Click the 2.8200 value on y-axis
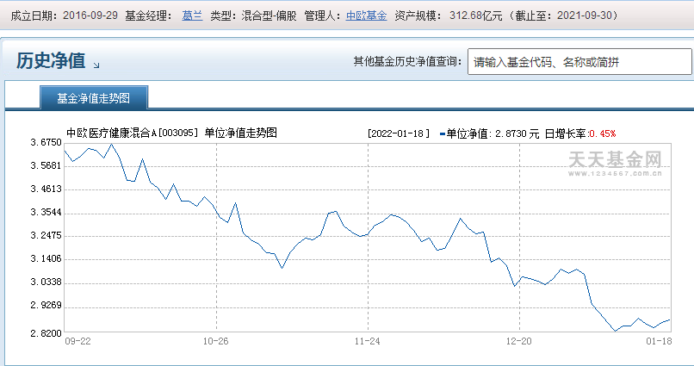694x366 pixels. click(x=46, y=332)
